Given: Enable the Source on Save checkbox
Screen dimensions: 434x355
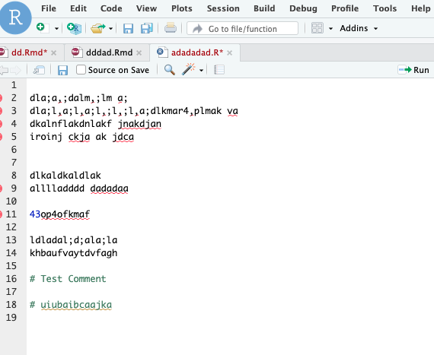Looking at the screenshot, I should coord(81,70).
